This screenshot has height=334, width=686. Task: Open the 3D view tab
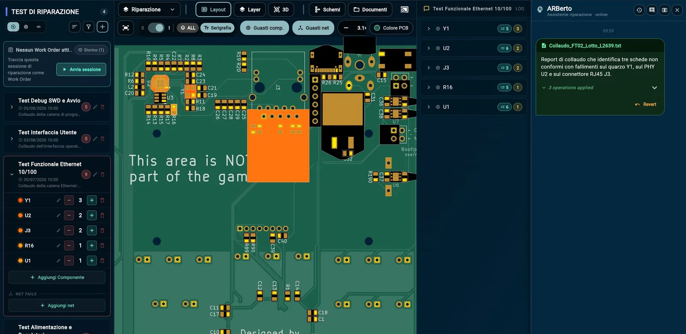281,9
